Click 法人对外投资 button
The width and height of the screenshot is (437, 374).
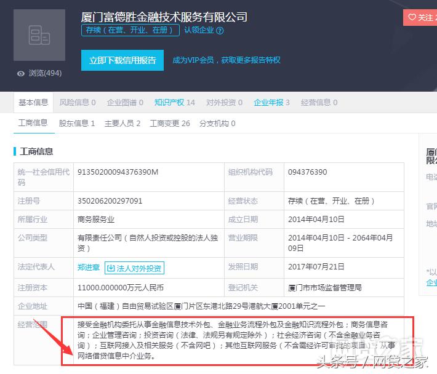[134, 268]
